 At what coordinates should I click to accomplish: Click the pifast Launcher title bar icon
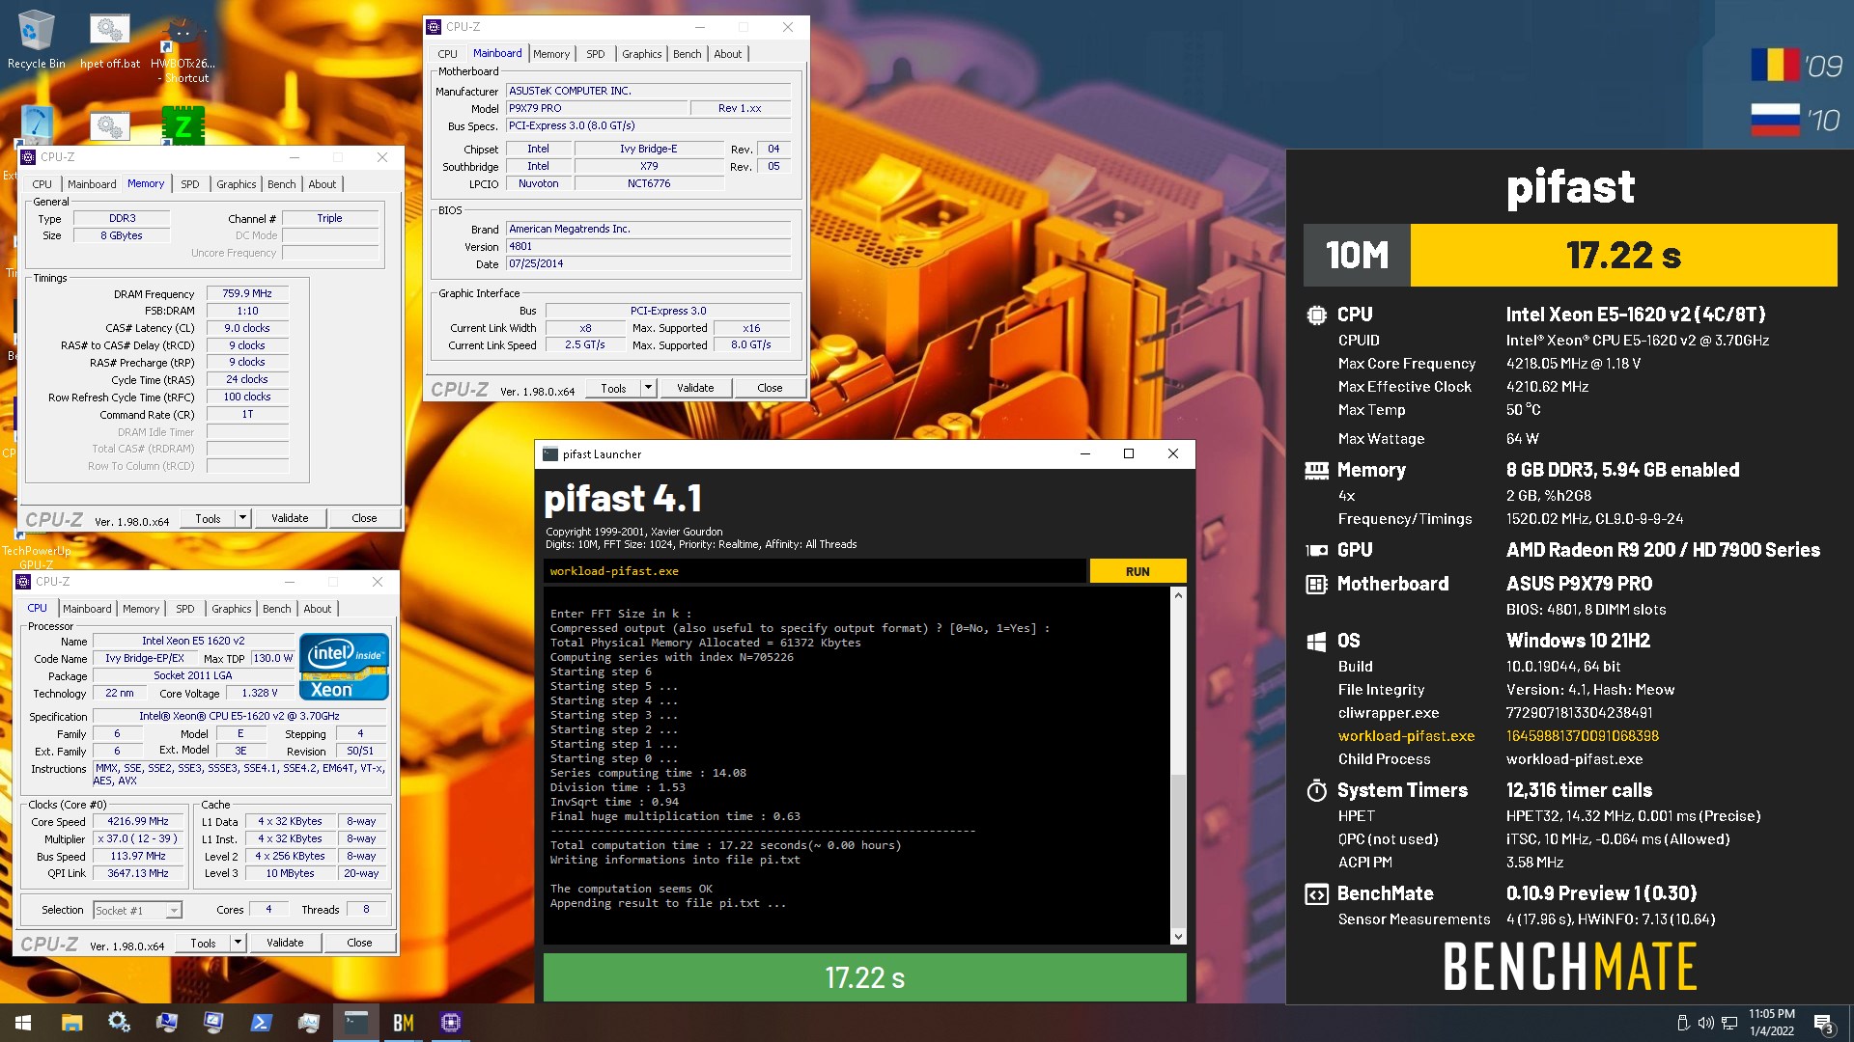tap(550, 454)
